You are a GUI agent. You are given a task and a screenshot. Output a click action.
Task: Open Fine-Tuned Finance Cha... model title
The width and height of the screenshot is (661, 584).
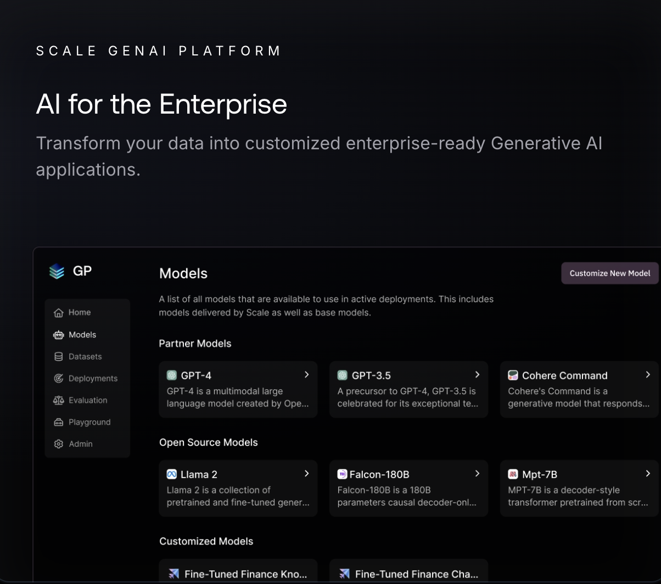pos(417,574)
